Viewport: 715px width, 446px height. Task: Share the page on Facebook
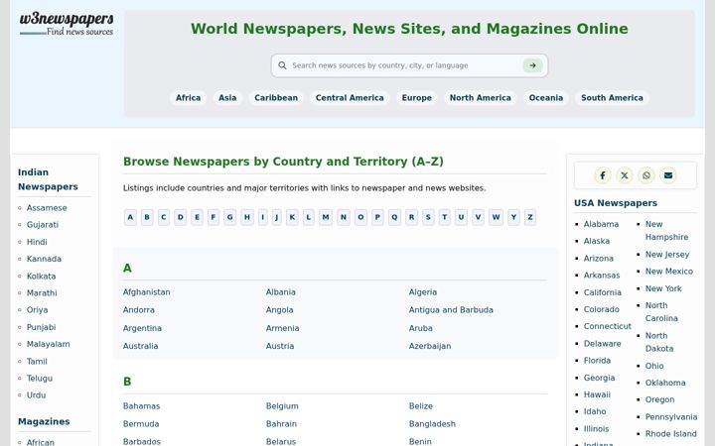click(x=603, y=175)
